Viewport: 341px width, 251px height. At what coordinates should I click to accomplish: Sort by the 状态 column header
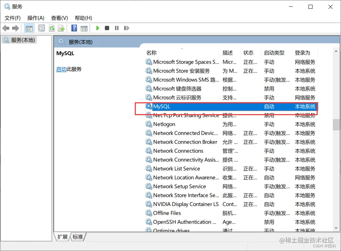(x=251, y=53)
